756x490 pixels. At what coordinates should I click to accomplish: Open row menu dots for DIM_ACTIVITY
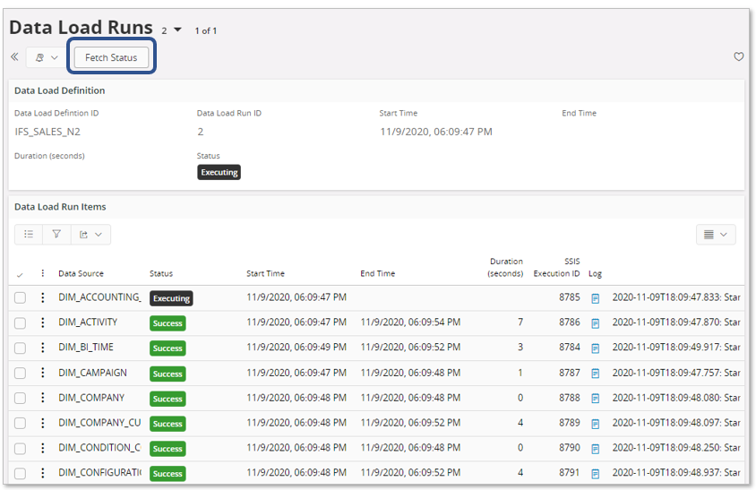pyautogui.click(x=42, y=322)
